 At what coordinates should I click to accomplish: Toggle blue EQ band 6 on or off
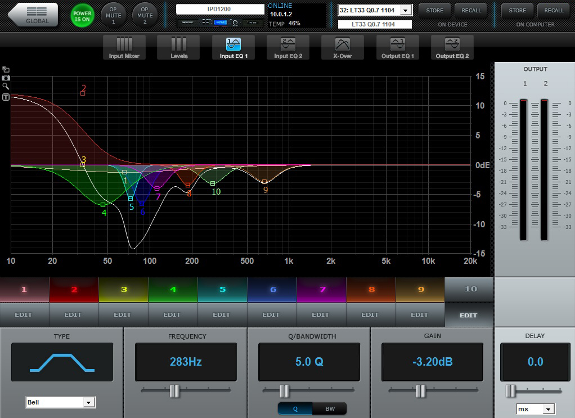coord(272,290)
